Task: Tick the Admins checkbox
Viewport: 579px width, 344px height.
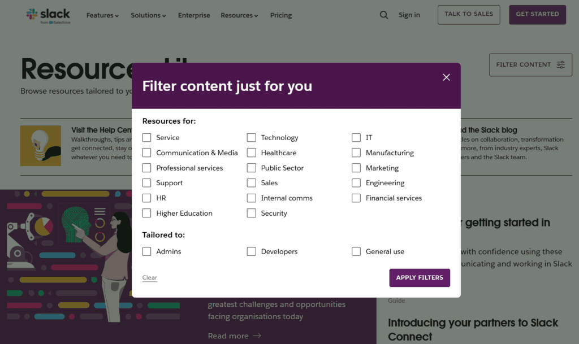Action: point(146,251)
